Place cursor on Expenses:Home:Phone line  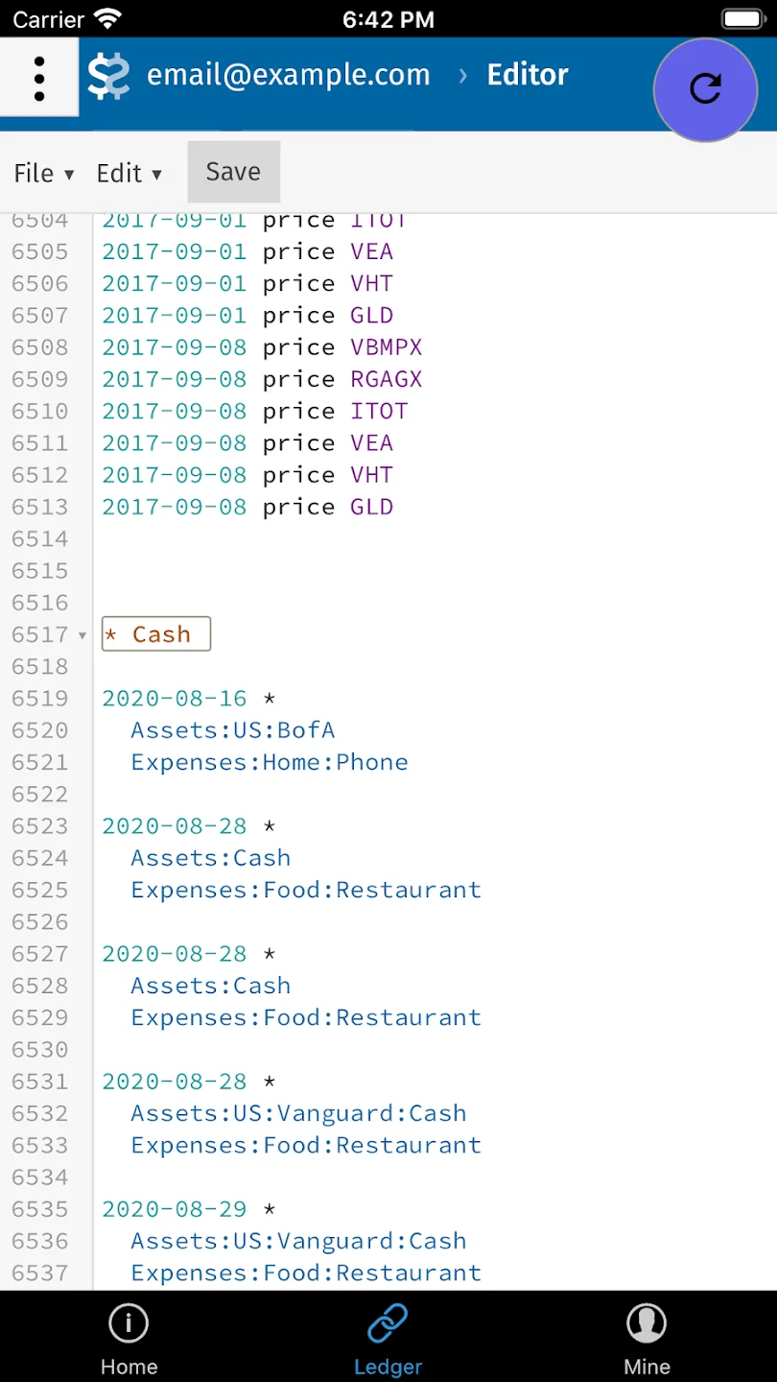[x=270, y=762]
